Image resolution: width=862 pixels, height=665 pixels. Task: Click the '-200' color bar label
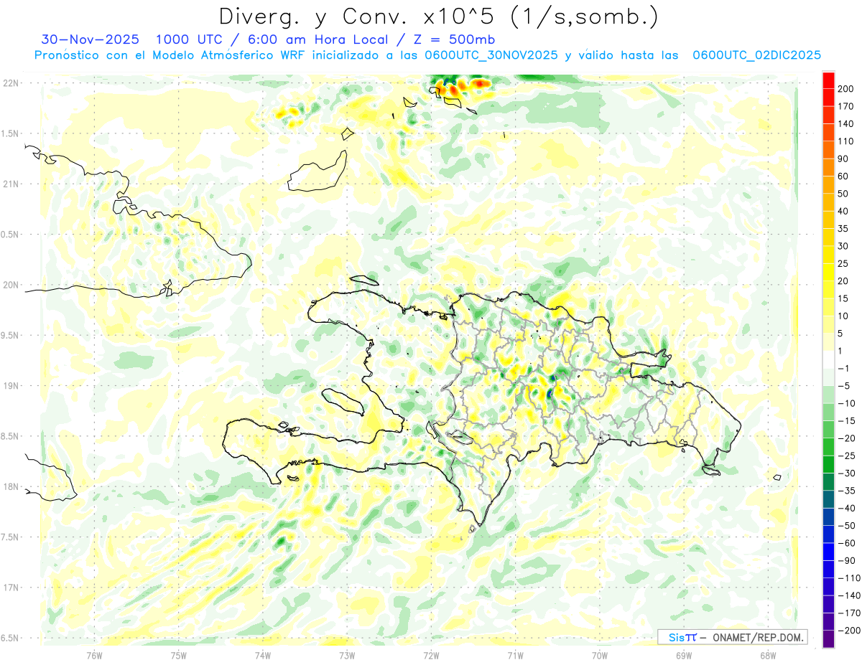point(850,631)
